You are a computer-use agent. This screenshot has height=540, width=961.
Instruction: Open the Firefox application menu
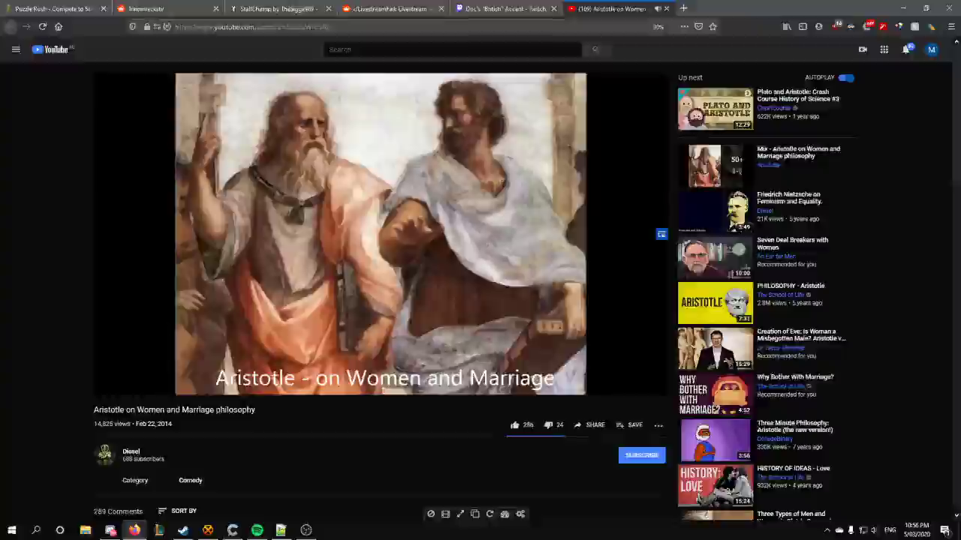(951, 27)
